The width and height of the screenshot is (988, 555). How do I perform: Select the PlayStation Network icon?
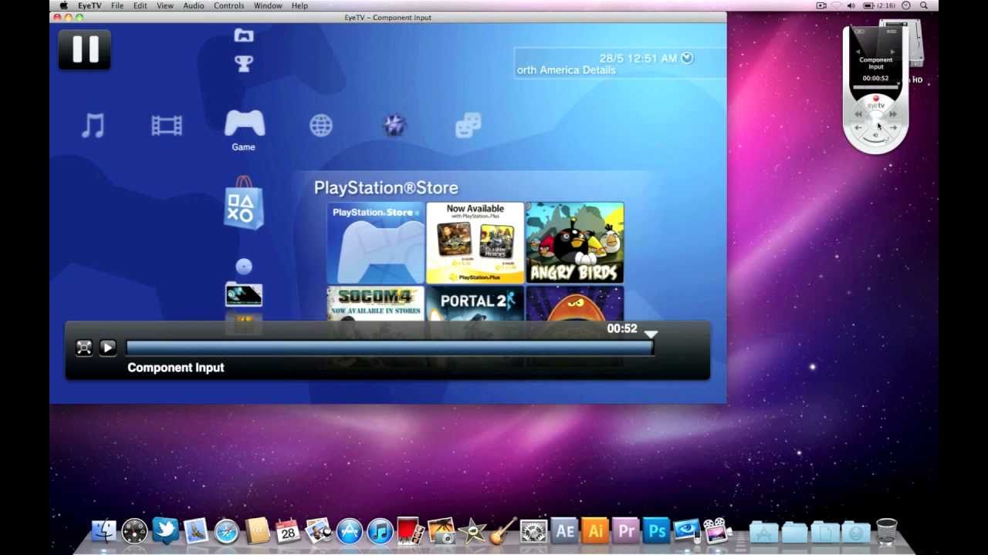point(394,125)
